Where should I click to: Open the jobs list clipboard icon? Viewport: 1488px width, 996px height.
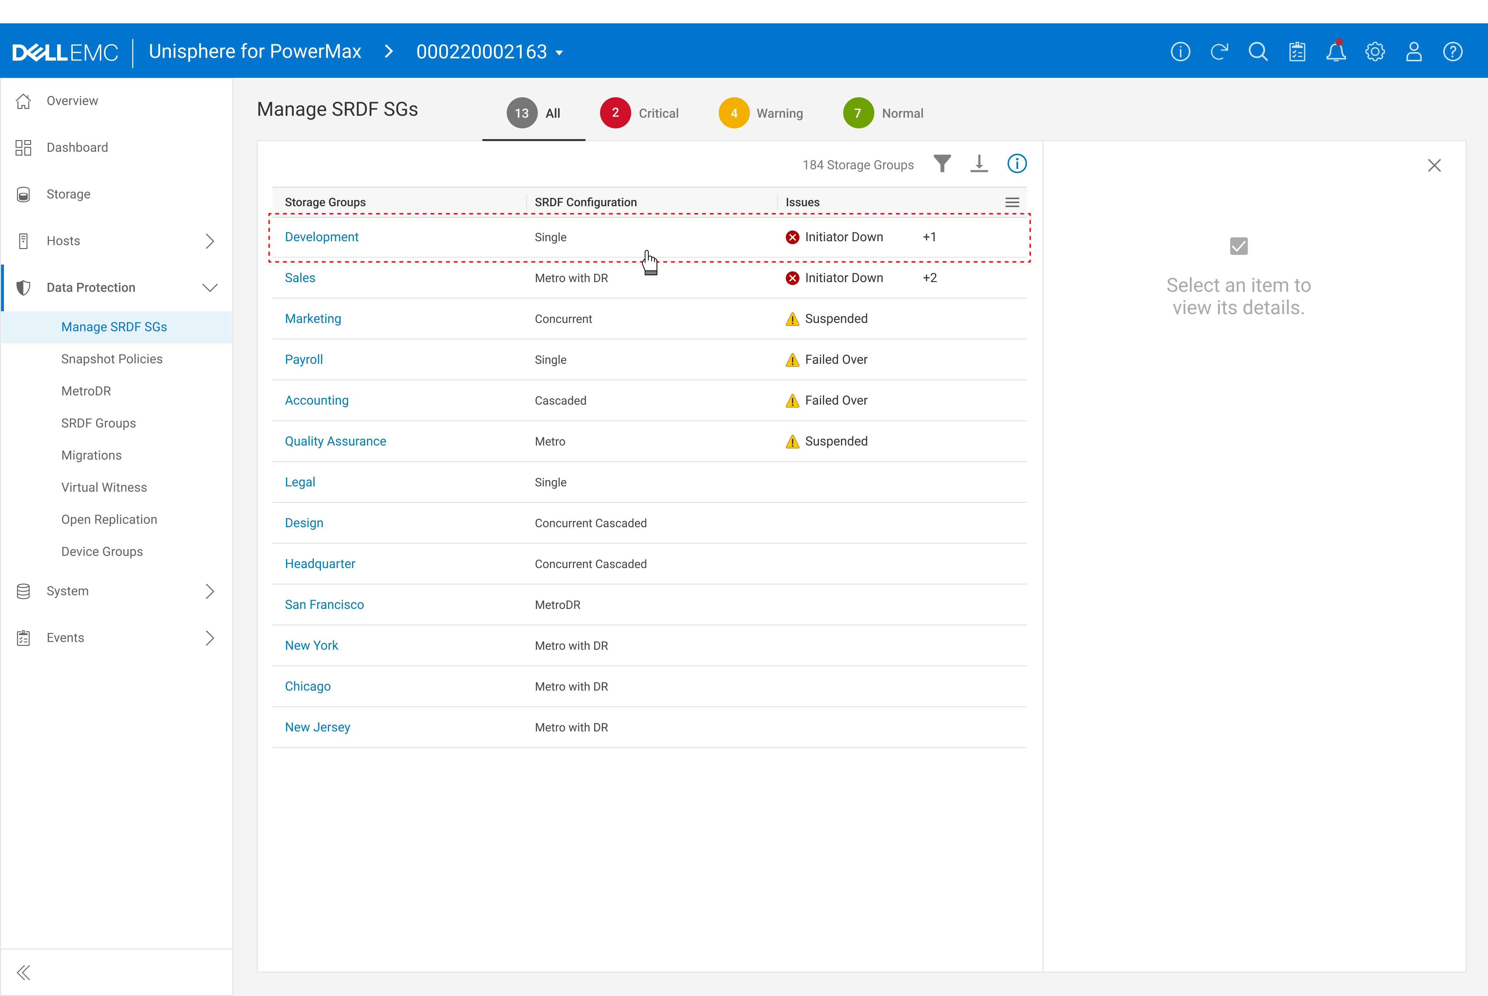1297,52
